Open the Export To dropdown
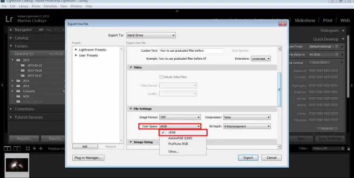Image resolution: width=354 pixels, height=178 pixels. (151, 35)
